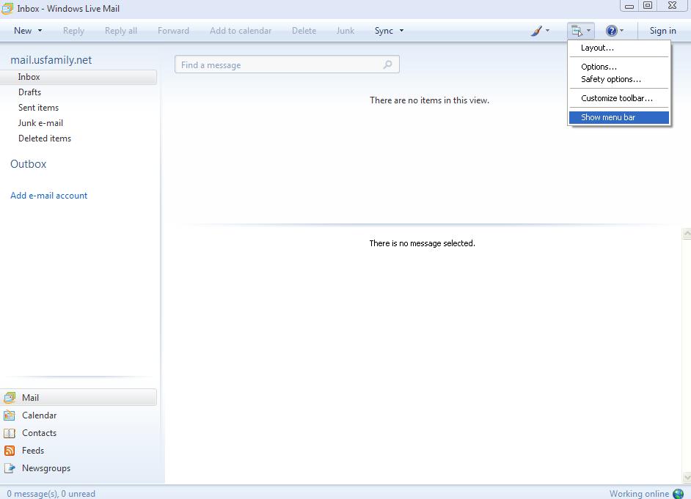Expand the Sync dropdown arrow

tap(401, 31)
